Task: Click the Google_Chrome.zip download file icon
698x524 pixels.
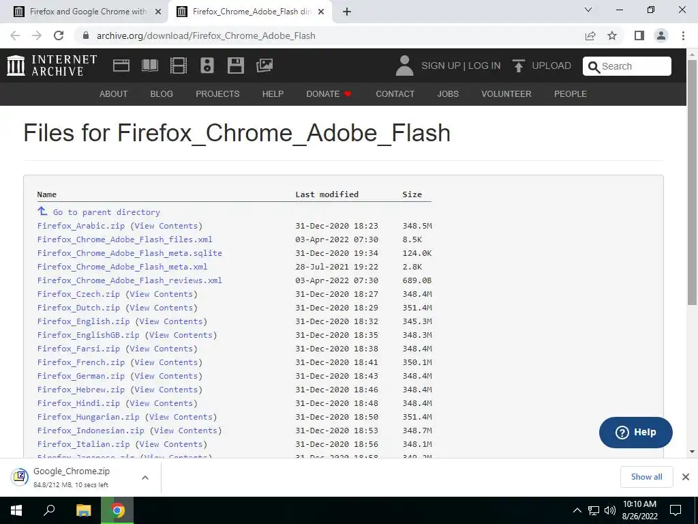Action: (20, 477)
